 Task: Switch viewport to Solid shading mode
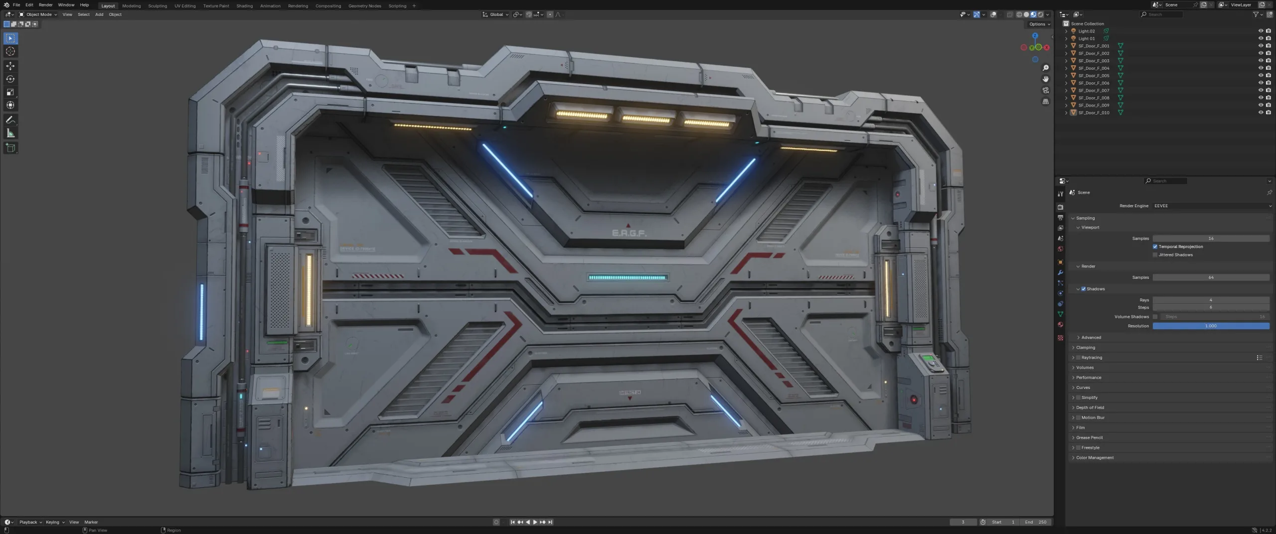1027,14
